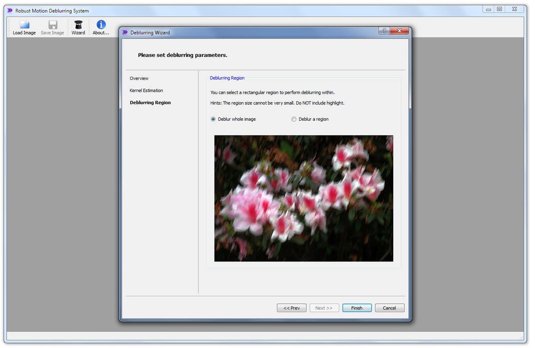Viewport: 535px width, 348px height.
Task: Switch to the Kernel Estimation step
Action: click(x=146, y=90)
